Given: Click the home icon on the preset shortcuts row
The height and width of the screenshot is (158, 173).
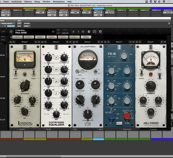Looking at the screenshot, I should (11, 37).
